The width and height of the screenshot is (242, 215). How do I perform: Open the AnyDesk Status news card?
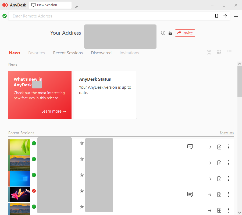click(x=105, y=95)
